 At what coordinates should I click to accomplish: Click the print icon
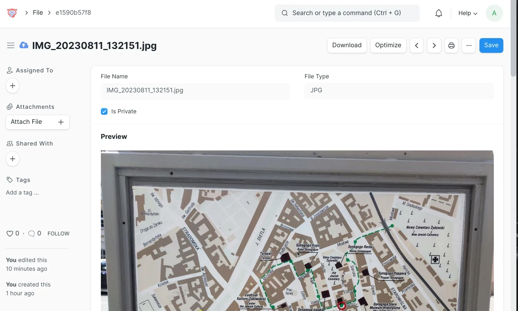click(451, 45)
